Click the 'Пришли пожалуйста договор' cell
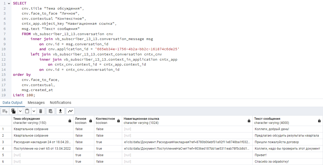 [288, 142]
